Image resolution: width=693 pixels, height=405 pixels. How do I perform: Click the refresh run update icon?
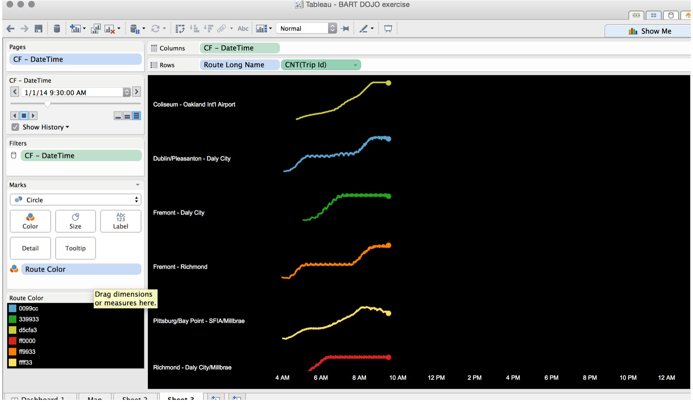tap(156, 28)
